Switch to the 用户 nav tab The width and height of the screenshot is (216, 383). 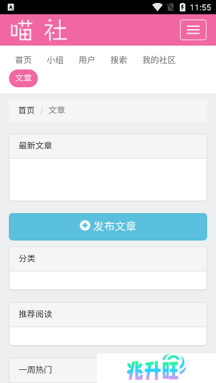87,60
